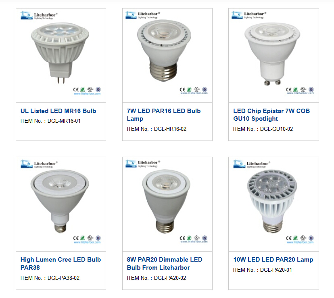Screen dimensions: 334x298
Task: Click the UL certification icon on the GU10 spotlight image
Action: (x=304, y=89)
